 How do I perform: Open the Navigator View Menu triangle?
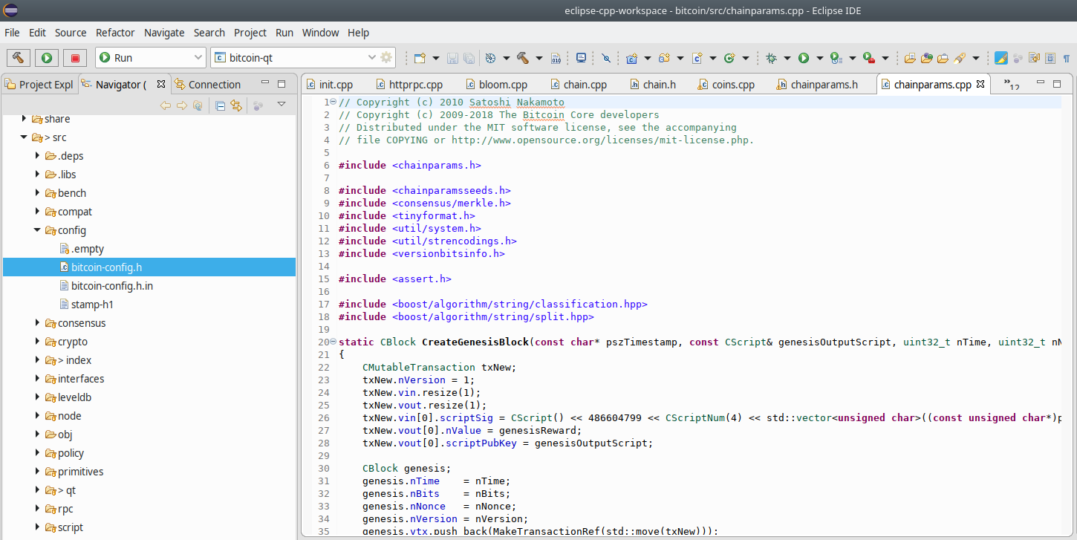[x=282, y=105]
